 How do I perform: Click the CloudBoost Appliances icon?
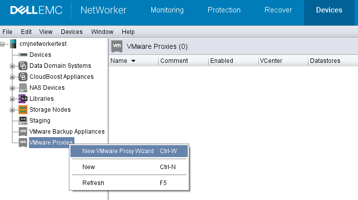(x=23, y=77)
